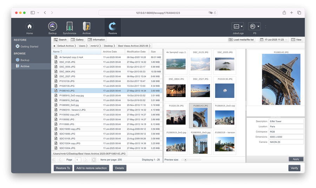Screen dimensions: 316x188
Task: Toggle the Information panel
Action: [97, 40]
